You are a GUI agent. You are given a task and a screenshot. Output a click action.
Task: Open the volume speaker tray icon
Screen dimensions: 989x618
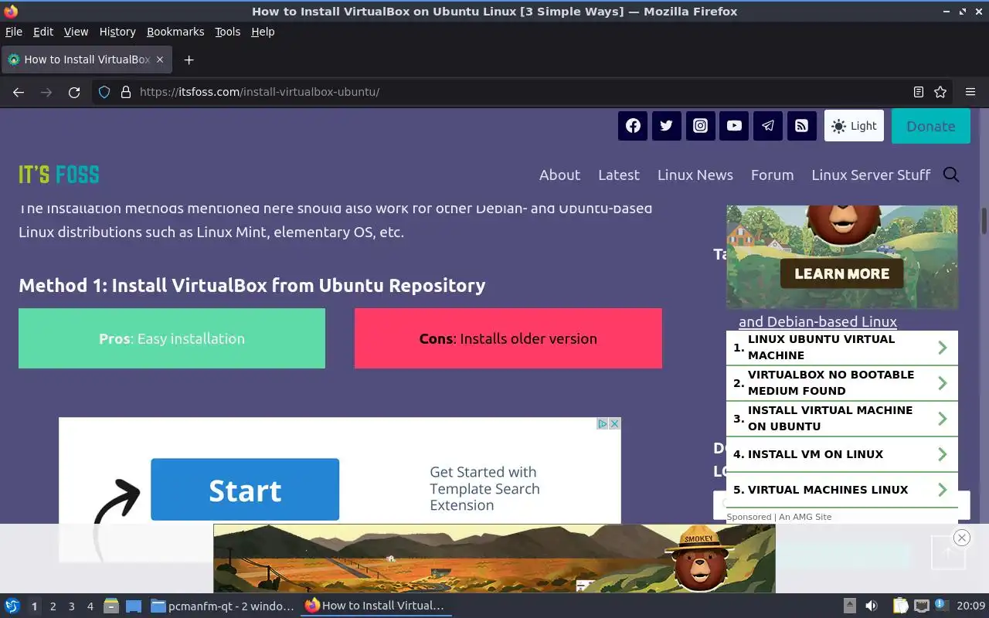(x=871, y=606)
